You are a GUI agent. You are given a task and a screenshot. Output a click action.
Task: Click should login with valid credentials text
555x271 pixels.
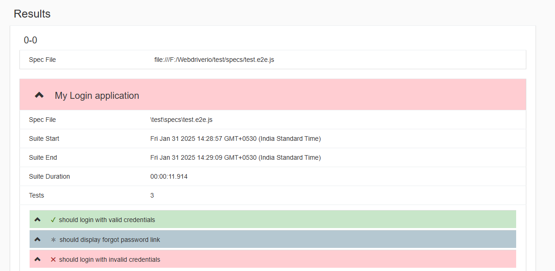point(107,220)
